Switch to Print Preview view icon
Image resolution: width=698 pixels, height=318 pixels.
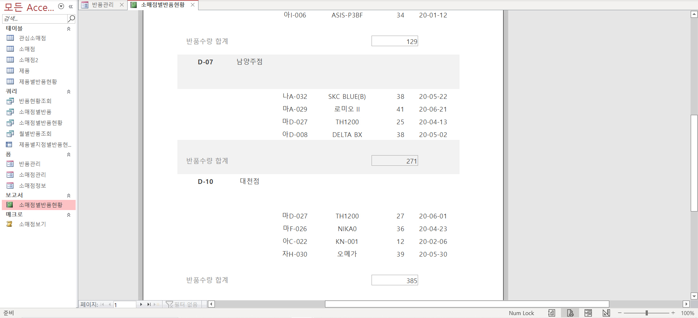pos(570,313)
